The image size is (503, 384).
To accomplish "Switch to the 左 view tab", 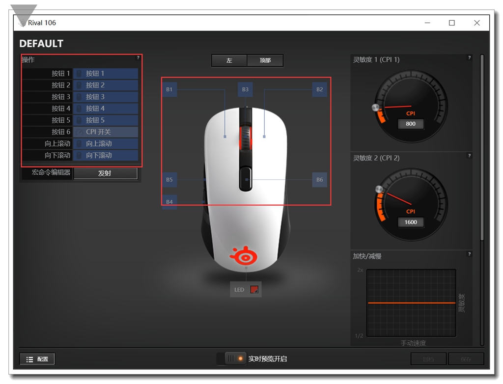I will click(x=229, y=60).
